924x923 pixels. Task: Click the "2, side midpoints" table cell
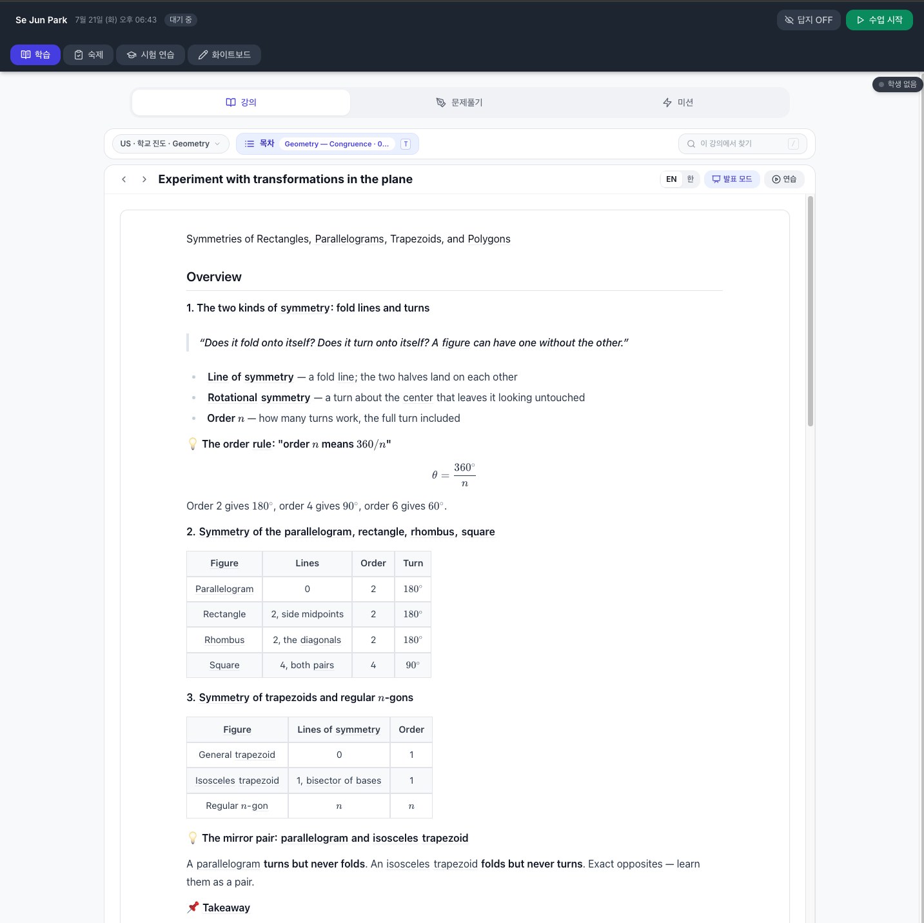coord(308,614)
